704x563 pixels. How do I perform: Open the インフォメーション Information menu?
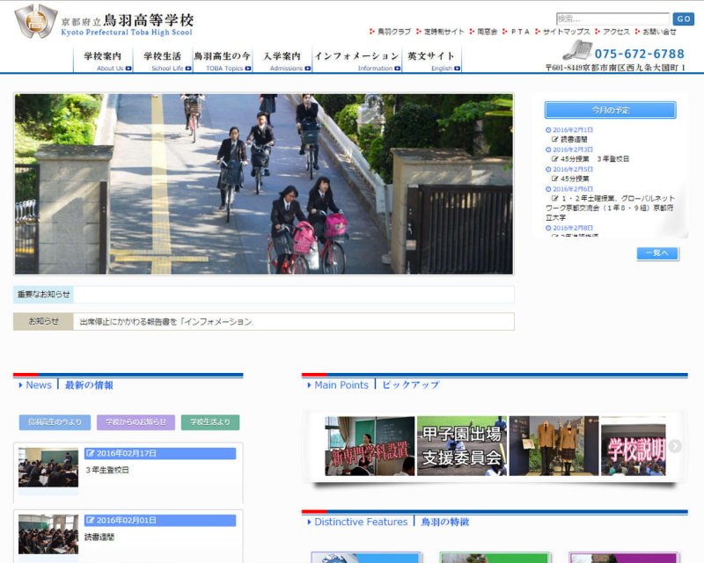coord(356,60)
